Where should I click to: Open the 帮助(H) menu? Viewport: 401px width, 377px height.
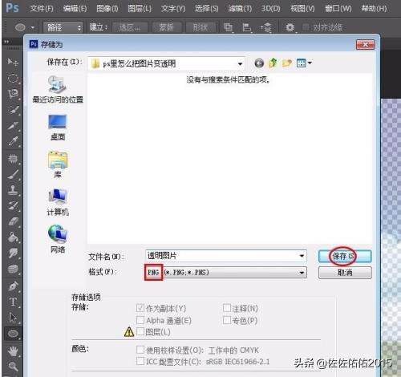374,9
